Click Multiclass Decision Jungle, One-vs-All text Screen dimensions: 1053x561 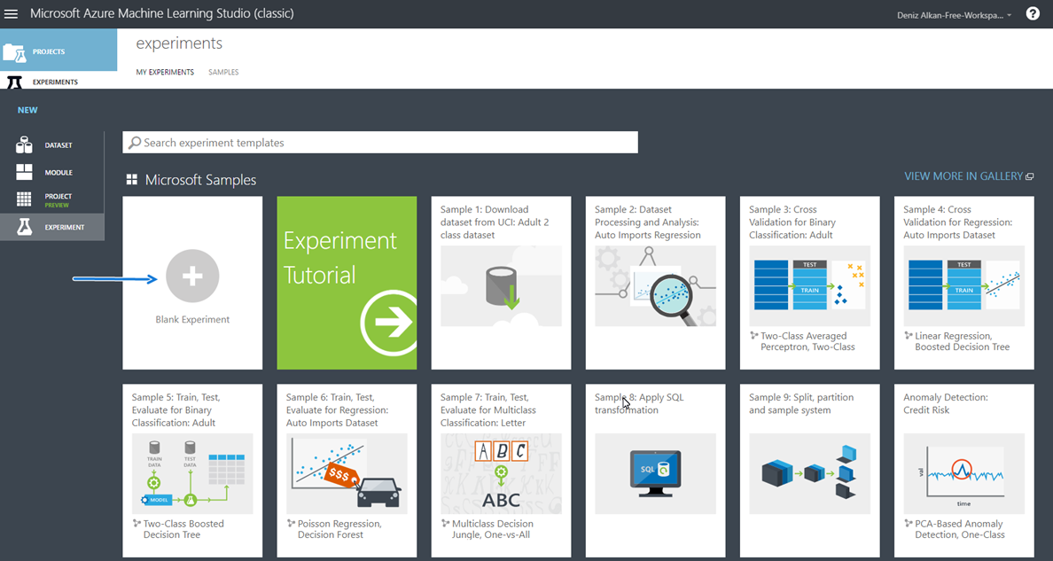[493, 529]
